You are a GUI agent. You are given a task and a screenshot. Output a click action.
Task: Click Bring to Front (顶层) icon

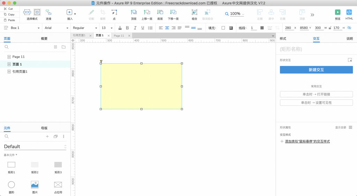tap(134, 13)
